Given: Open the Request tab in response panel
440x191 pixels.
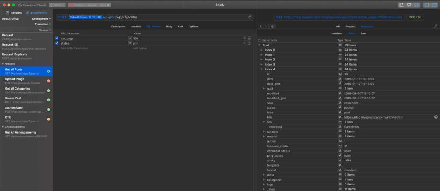Looking at the screenshot, I should click(351, 27).
